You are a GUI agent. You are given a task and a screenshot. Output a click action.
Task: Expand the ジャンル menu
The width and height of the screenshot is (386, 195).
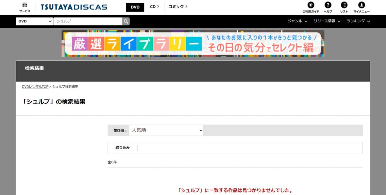coord(298,21)
